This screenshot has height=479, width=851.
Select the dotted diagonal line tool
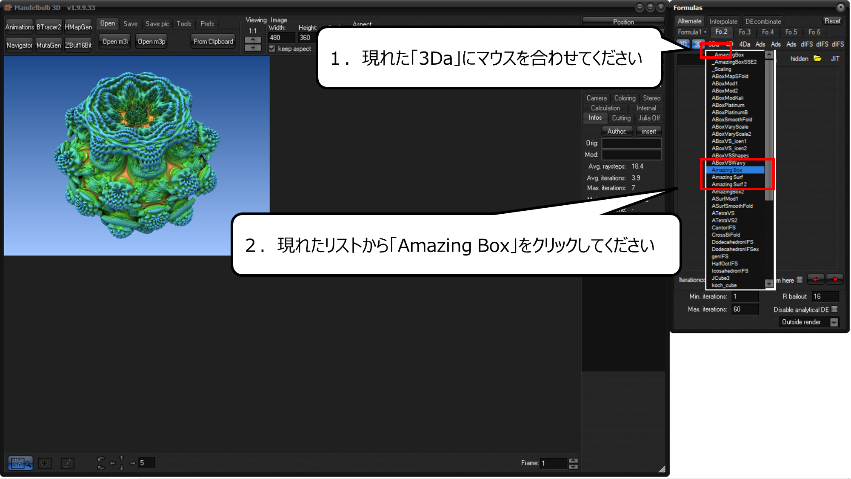tap(67, 463)
